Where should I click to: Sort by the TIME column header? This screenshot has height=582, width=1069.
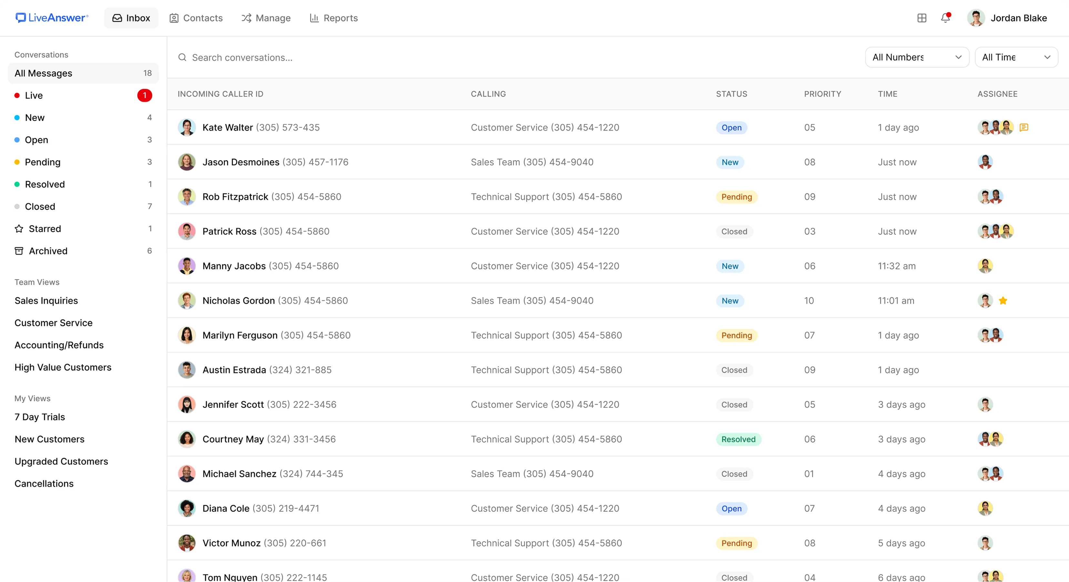tap(888, 94)
